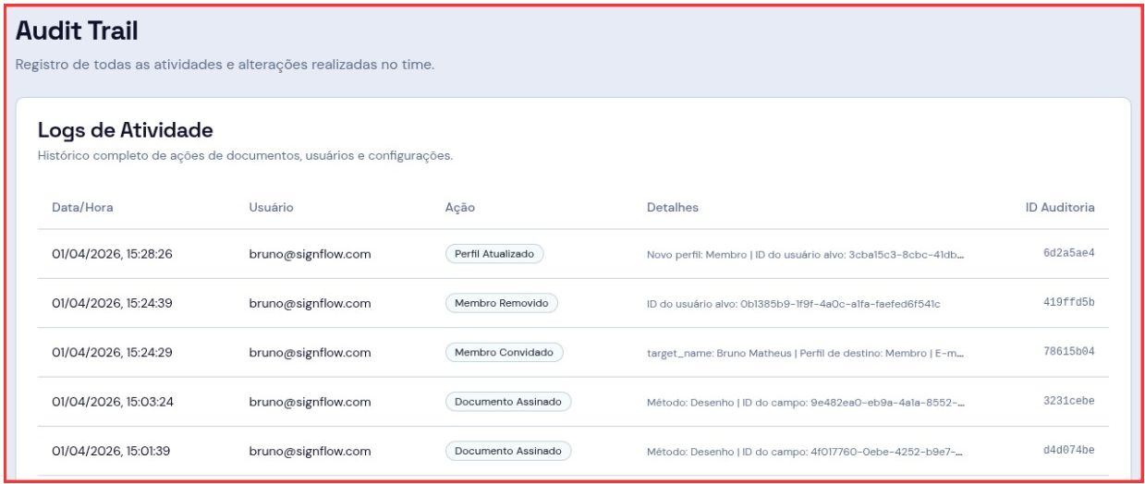The height and width of the screenshot is (484, 1145).
Task: Click details 'target_name: Bruno Matheus'
Action: 806,353
